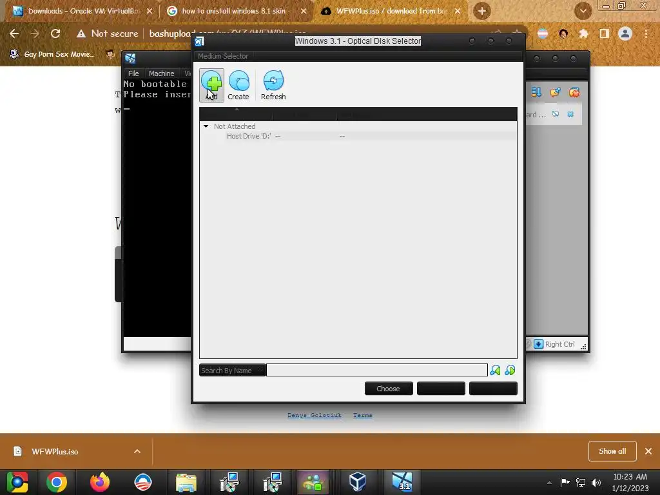Click sort notifications icon in VM window

coord(536,92)
